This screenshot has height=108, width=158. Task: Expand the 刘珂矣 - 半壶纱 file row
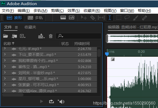coord(5,72)
